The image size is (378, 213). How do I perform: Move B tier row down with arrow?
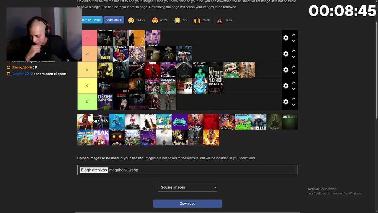click(x=294, y=73)
